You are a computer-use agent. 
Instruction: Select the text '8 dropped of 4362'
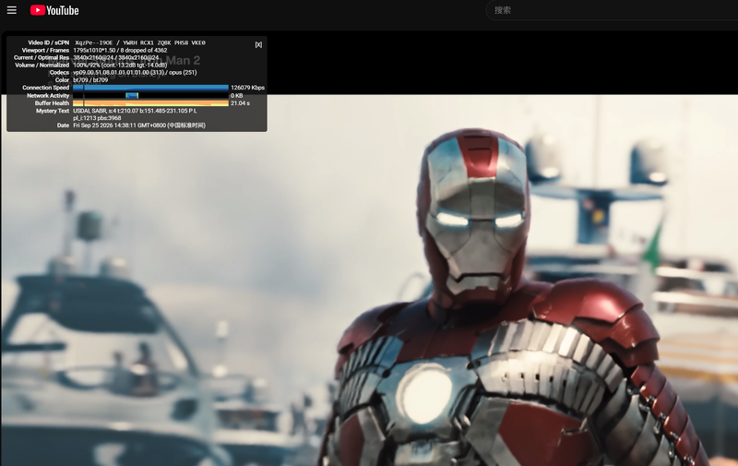click(x=144, y=50)
